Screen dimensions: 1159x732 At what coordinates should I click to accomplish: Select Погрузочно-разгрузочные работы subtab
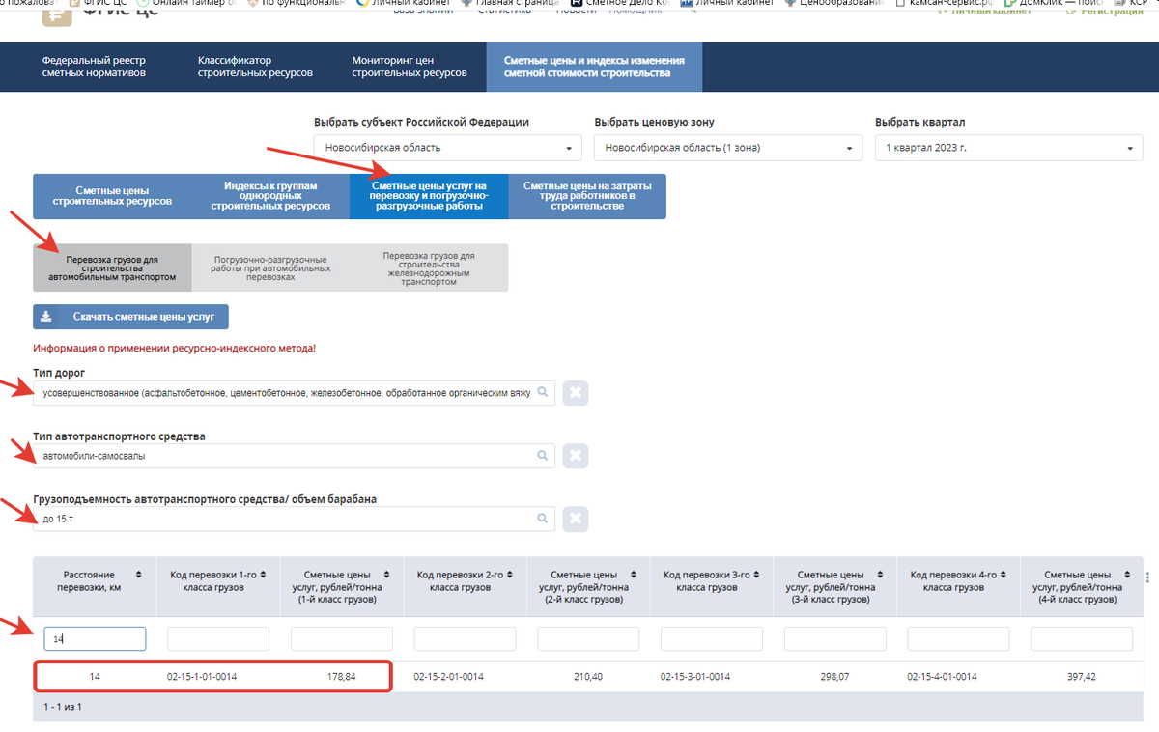click(270, 267)
